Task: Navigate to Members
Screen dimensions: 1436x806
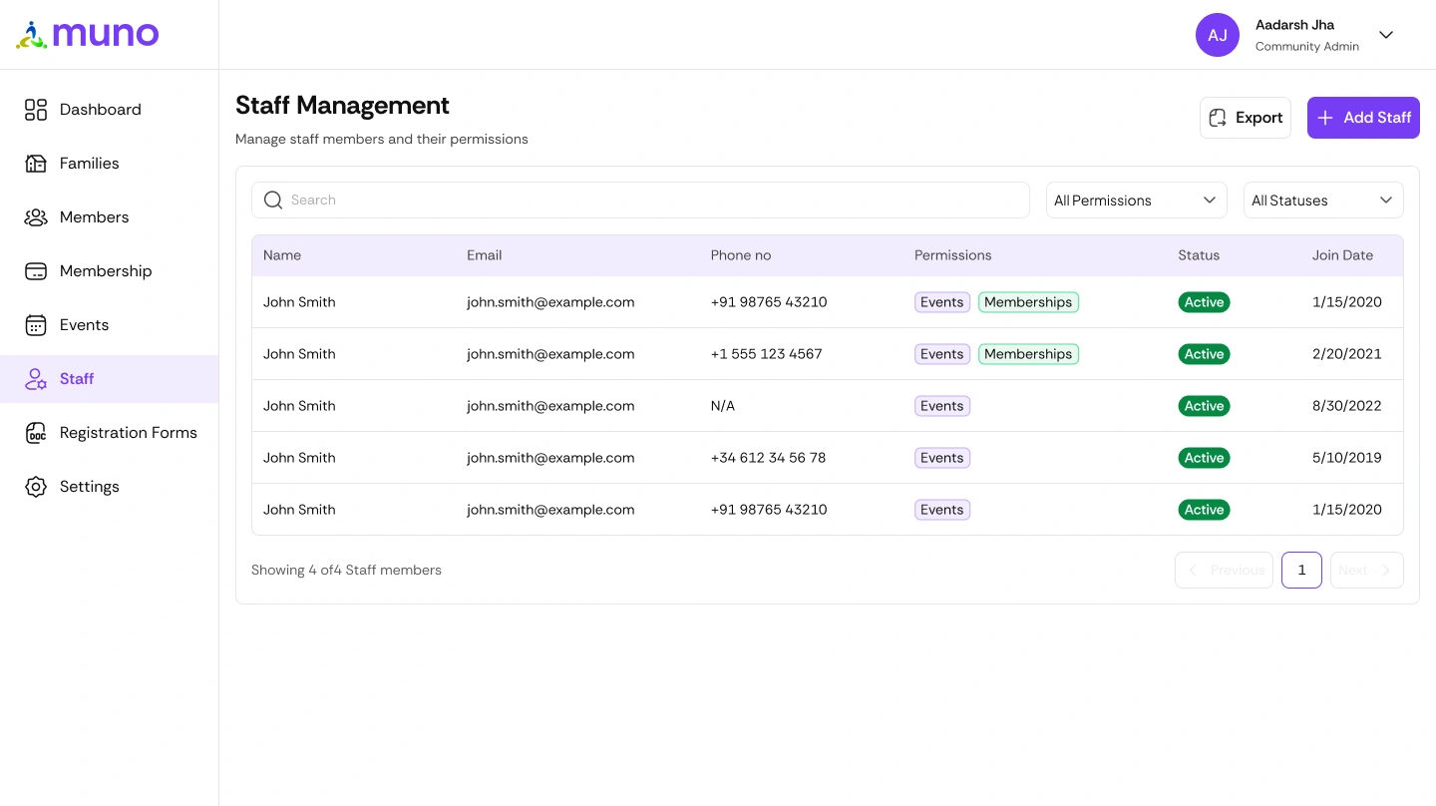Action: (110, 217)
